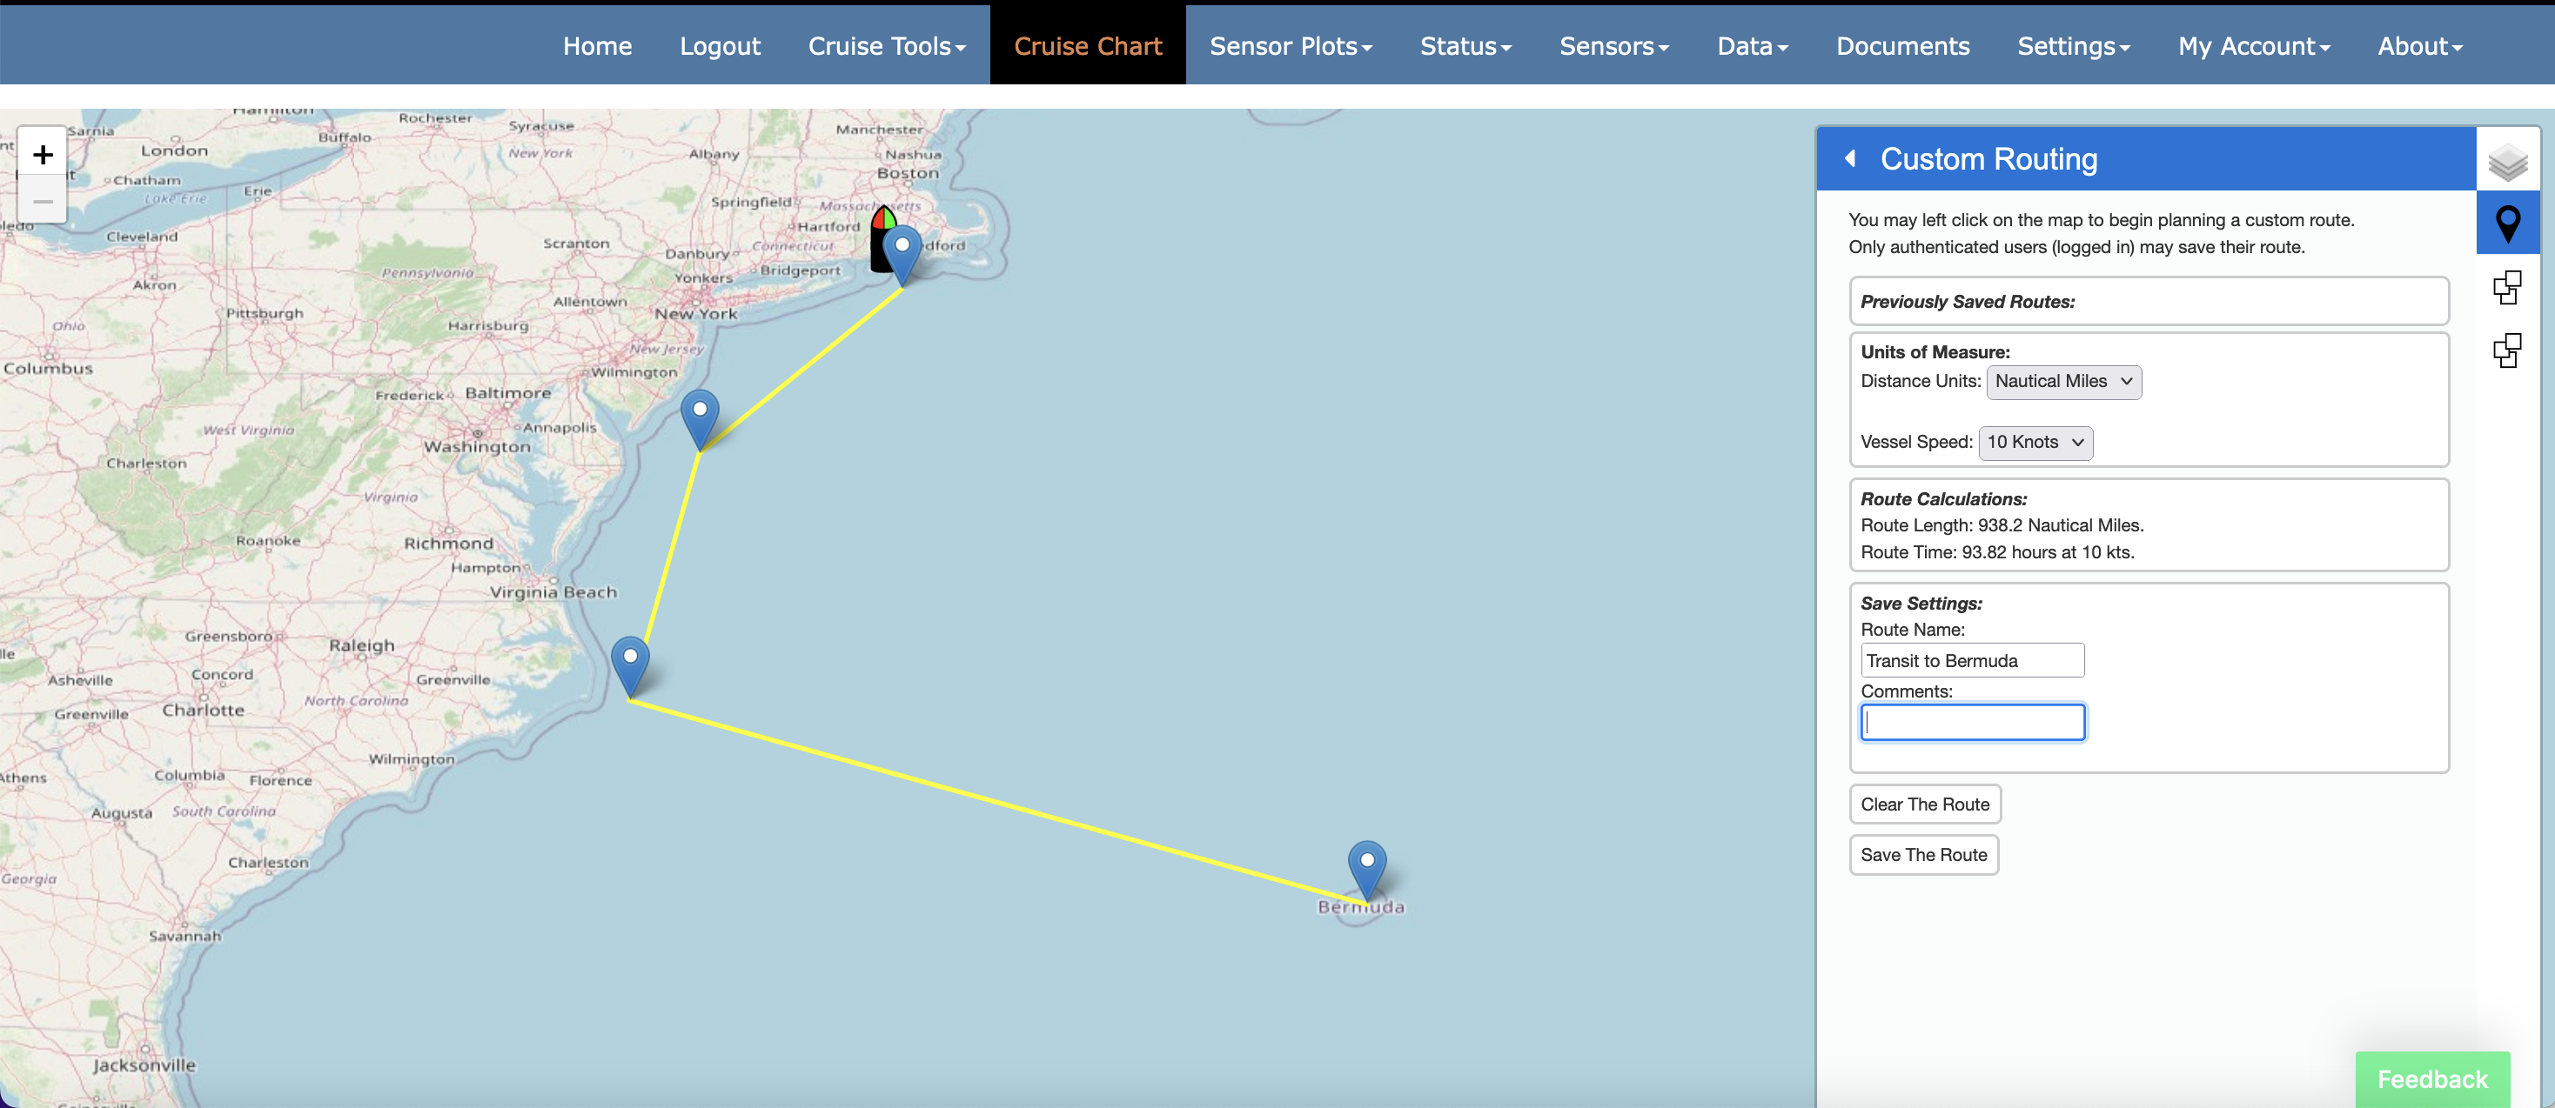Click the lower overlapping squares sidebar icon
This screenshot has height=1108, width=2555.
click(2506, 350)
